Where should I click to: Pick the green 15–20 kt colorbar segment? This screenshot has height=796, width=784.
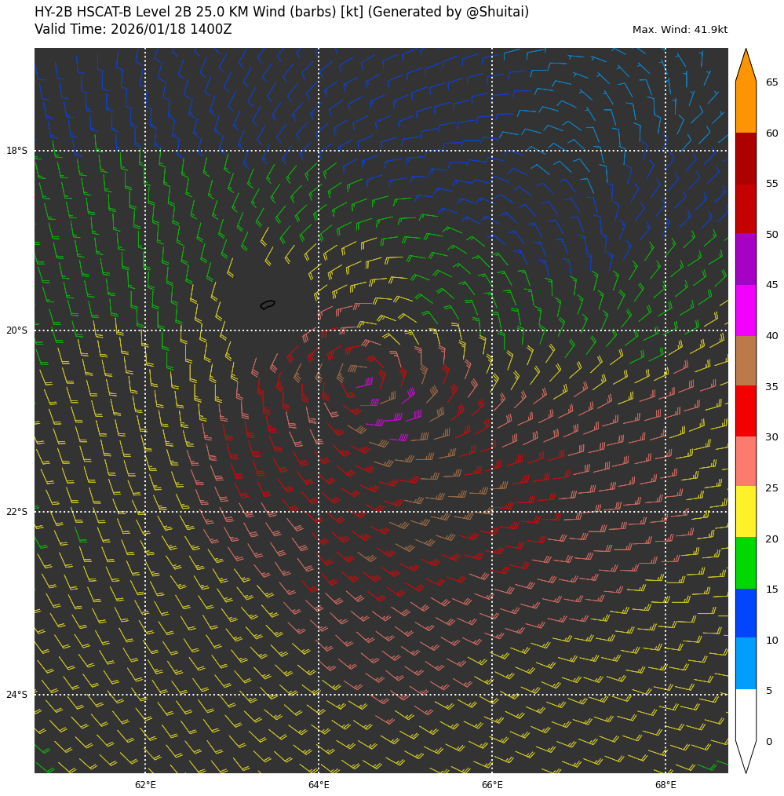[746, 563]
